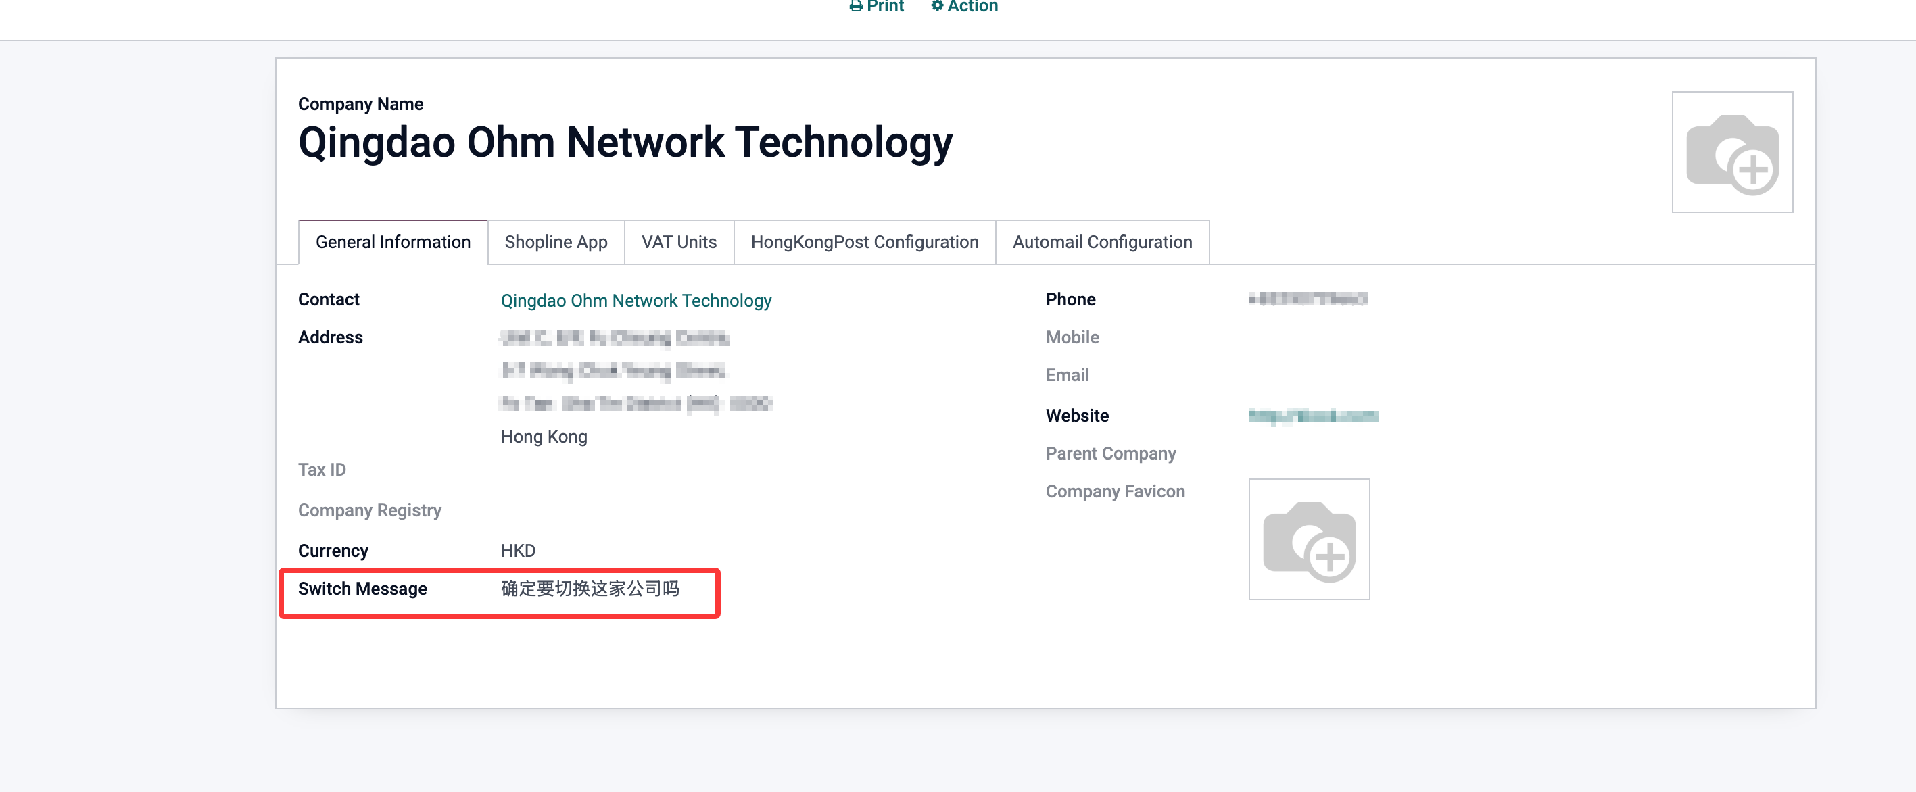Screen dimensions: 1916x792
Task: Click the Company Favicon camera placeholder
Action: [x=1308, y=539]
